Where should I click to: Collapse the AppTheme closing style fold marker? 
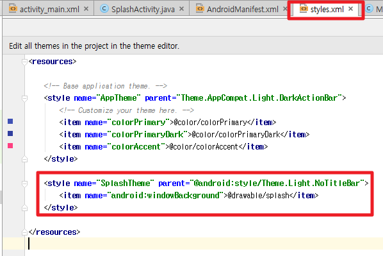point(24,159)
